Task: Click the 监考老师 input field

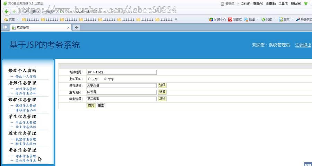Action: (122, 92)
